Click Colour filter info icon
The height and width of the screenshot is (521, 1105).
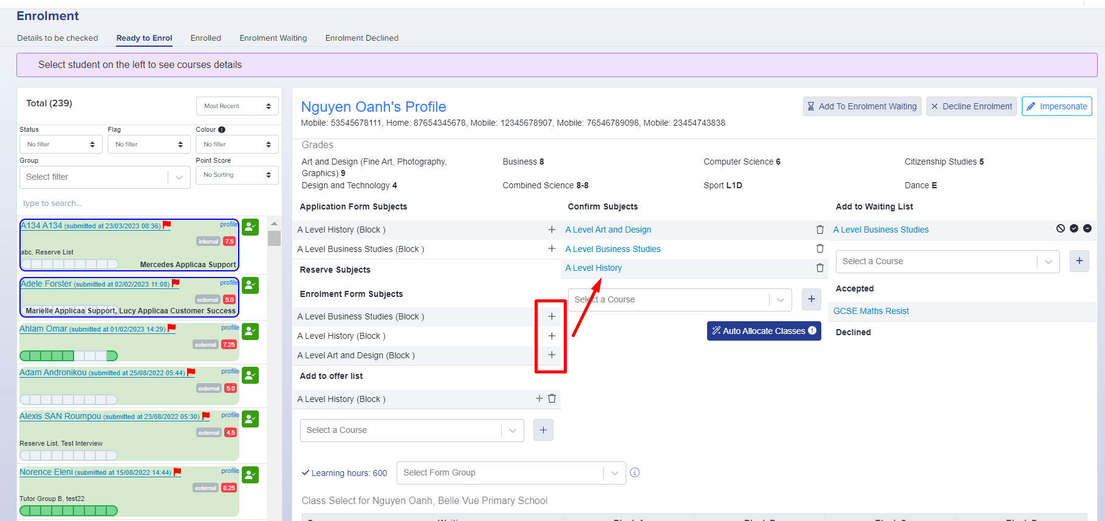pyautogui.click(x=222, y=129)
